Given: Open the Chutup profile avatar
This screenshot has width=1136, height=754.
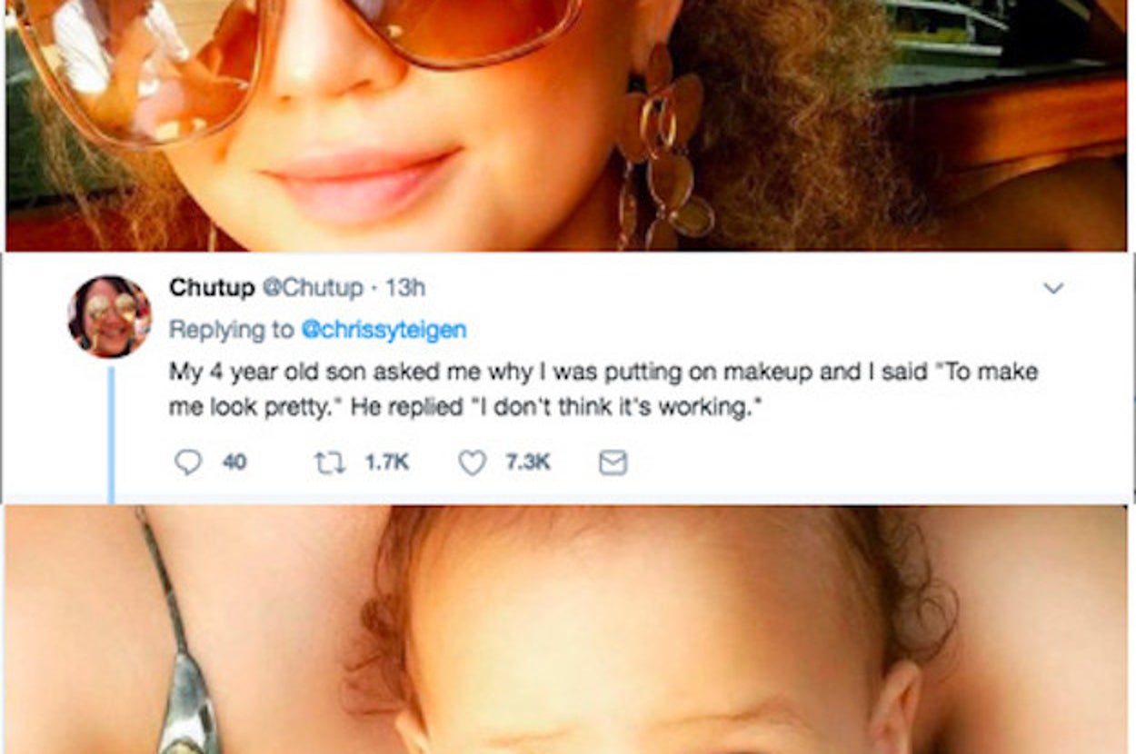Looking at the screenshot, I should 109,316.
